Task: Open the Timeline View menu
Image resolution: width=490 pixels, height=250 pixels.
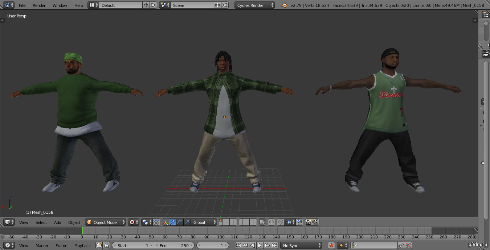Action: pos(24,246)
